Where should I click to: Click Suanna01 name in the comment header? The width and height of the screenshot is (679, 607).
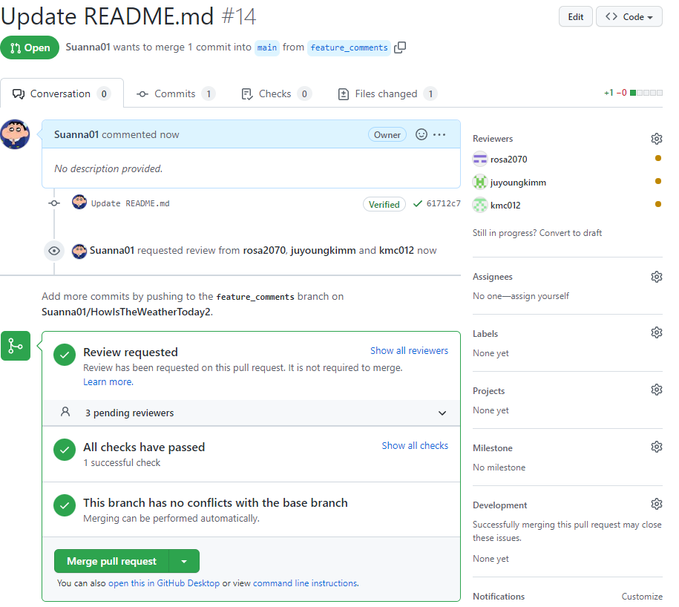76,134
